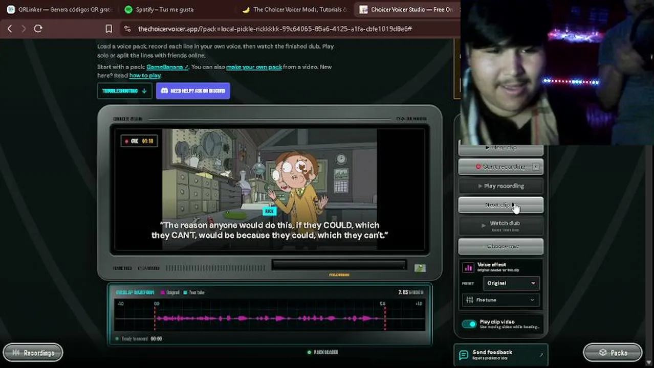654x368 pixels.
Task: Click the Rick and Morty clip video
Action: pyautogui.click(x=270, y=189)
